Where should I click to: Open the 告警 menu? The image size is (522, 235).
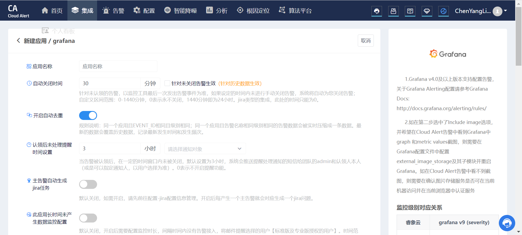click(113, 11)
